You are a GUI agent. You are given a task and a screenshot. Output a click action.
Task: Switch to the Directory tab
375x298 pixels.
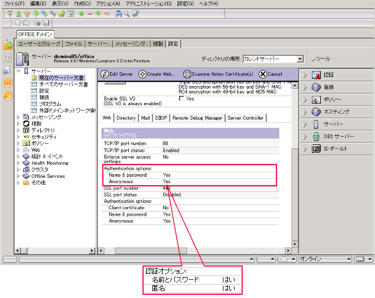[126, 118]
